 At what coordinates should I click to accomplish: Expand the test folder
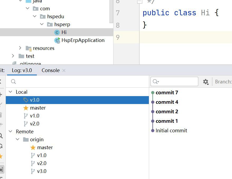(x=13, y=56)
